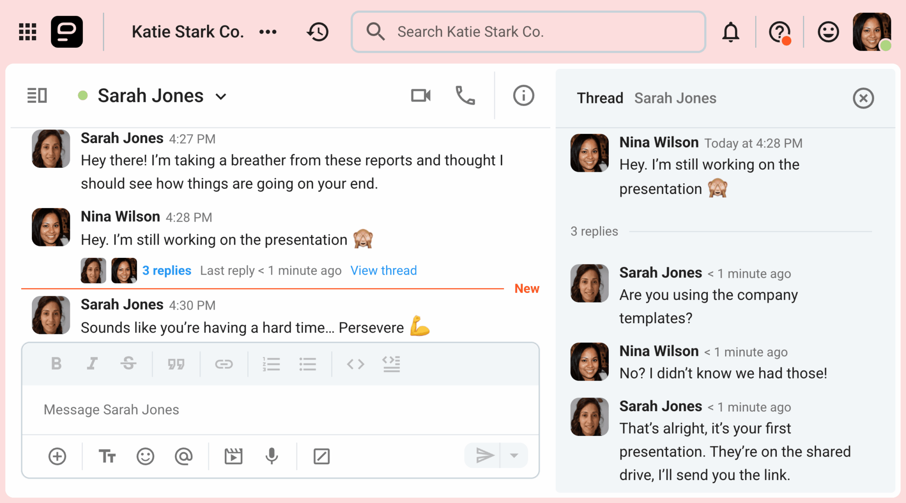Toggle bold formatting in the composer
The height and width of the screenshot is (503, 906).
click(x=56, y=363)
